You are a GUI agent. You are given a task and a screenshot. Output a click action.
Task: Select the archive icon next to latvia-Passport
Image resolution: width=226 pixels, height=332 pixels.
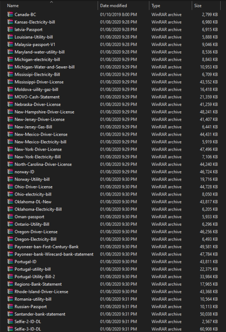[10, 29]
